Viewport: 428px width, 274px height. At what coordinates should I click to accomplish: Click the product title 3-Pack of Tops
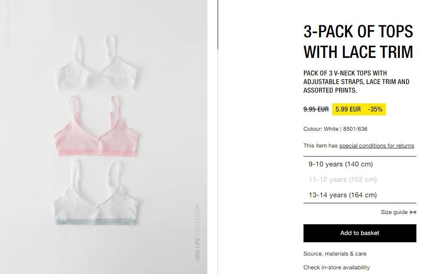click(358, 42)
